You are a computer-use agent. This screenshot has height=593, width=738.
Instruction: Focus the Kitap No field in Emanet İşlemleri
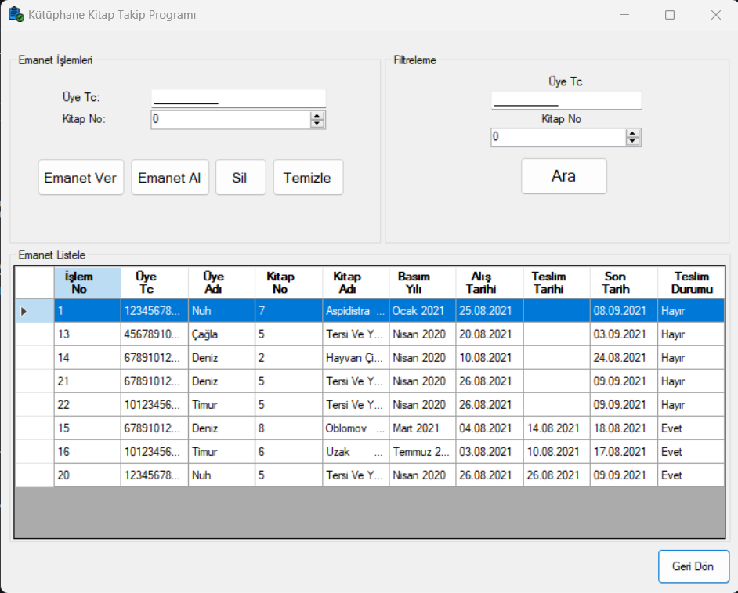pyautogui.click(x=230, y=120)
